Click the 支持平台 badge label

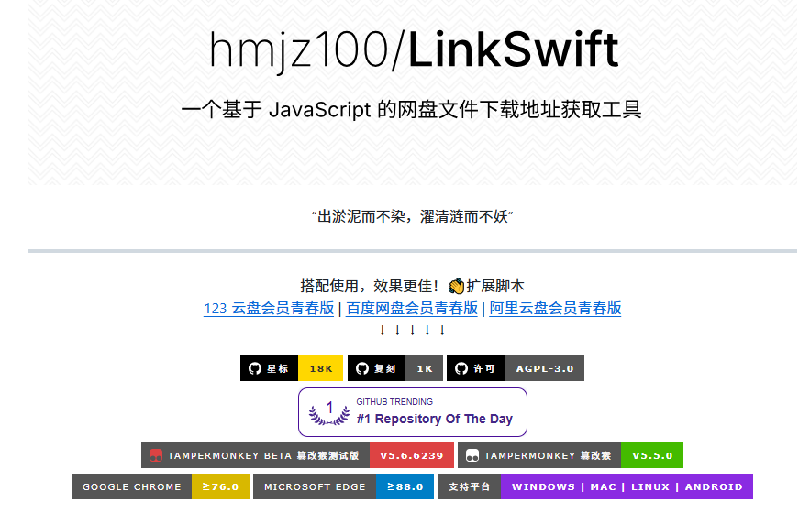(470, 486)
